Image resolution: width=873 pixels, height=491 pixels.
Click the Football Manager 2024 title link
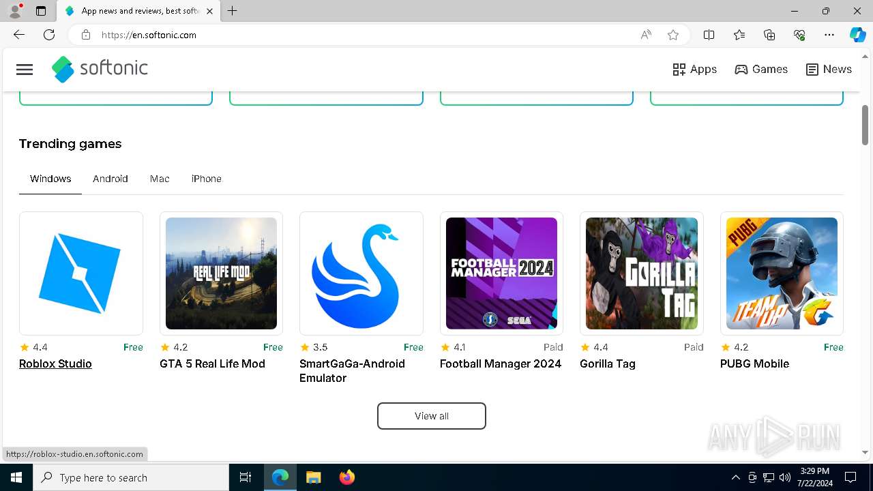tap(501, 363)
